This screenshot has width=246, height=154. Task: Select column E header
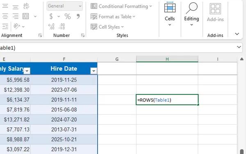(x=15, y=59)
